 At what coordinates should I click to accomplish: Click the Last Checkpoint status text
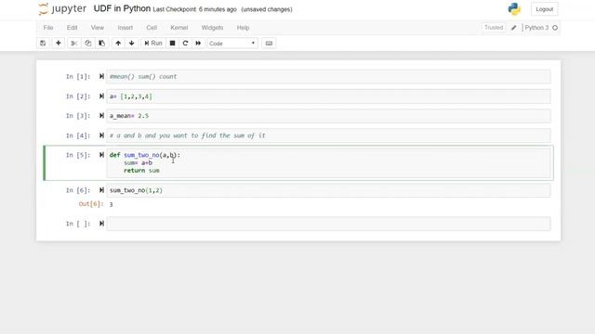(x=195, y=9)
